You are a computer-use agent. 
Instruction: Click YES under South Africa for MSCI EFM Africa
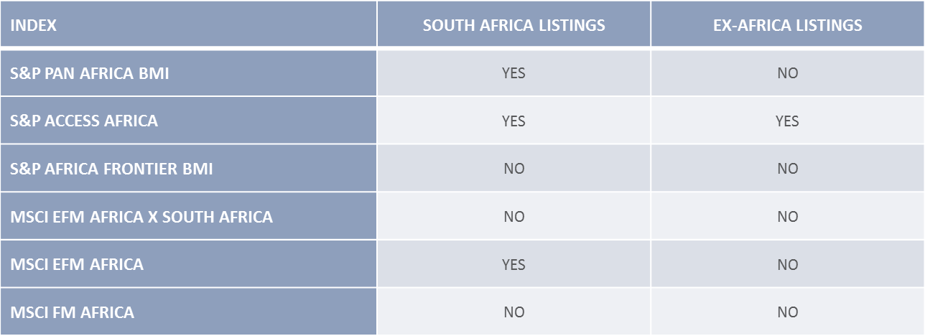(513, 264)
